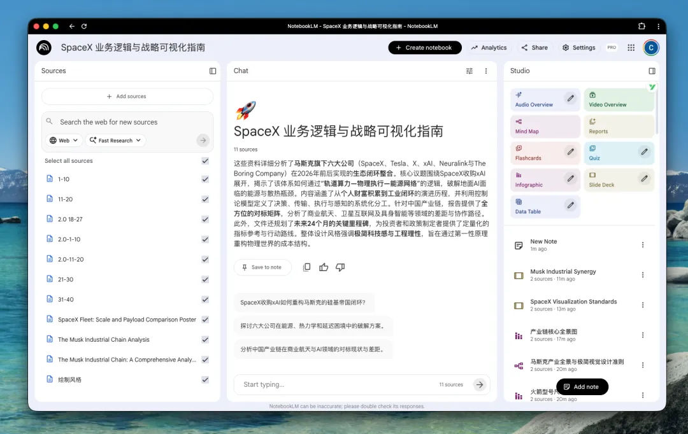Open options for 产业链核心全景图
This screenshot has height=434, width=688.
pos(643,335)
